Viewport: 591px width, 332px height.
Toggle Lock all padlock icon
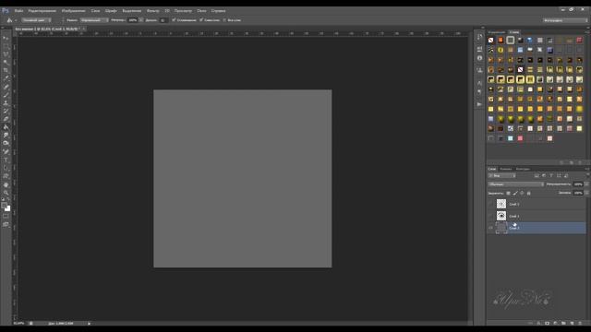[x=529, y=193]
